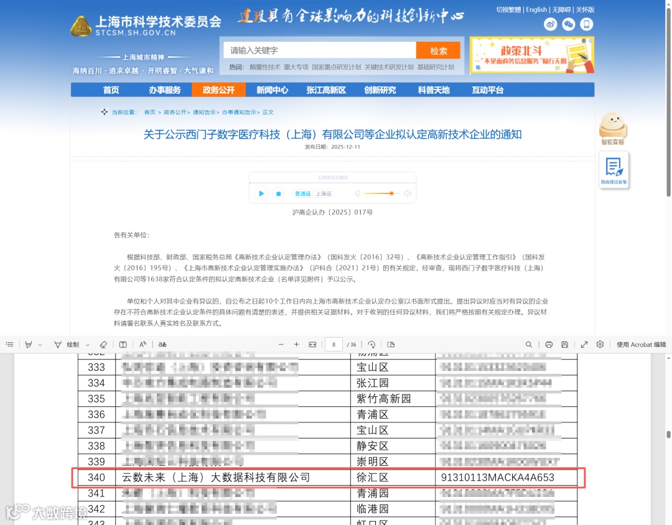Open the PDF viewer settings gear
Viewport: 672px width, 525px height.
tap(600, 345)
